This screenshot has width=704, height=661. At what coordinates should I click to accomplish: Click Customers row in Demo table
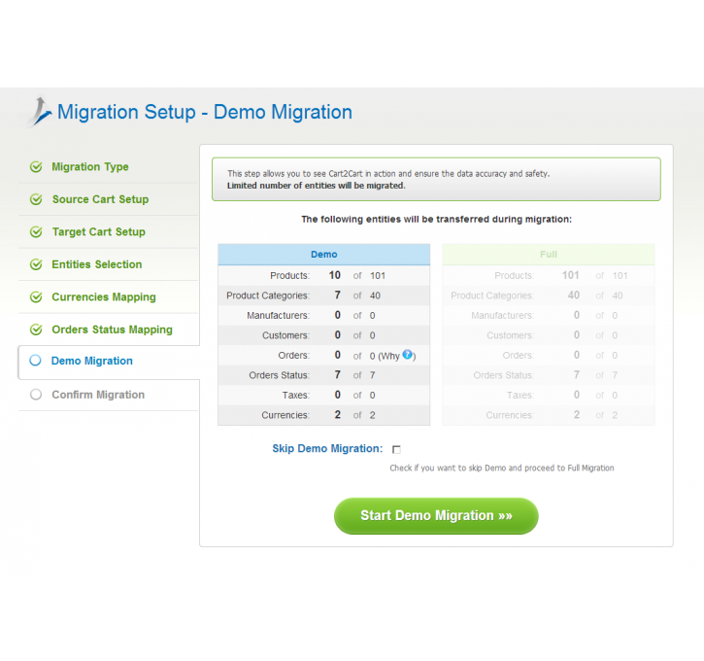323,335
